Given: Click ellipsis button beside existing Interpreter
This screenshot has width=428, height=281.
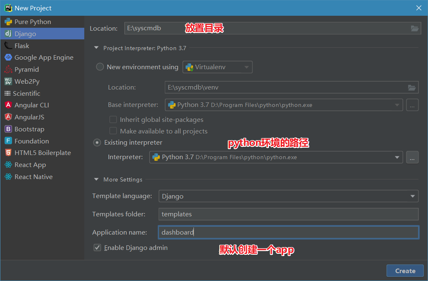Looking at the screenshot, I should [x=412, y=157].
